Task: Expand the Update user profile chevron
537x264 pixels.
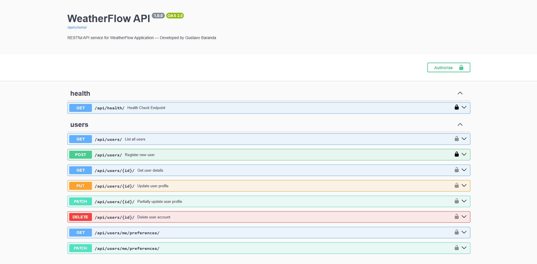Action: (x=464, y=186)
